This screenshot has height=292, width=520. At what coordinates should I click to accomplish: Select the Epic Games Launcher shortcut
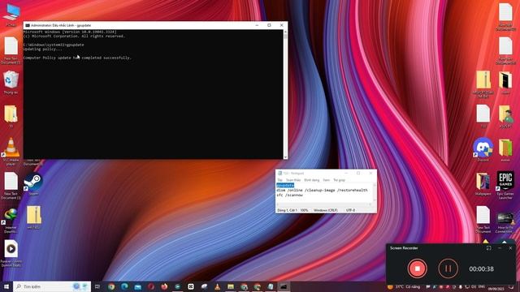pos(505,185)
